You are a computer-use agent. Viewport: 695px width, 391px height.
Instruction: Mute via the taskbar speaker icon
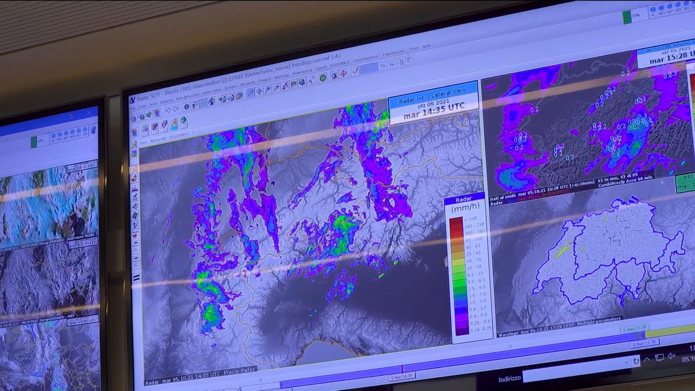[671, 356]
